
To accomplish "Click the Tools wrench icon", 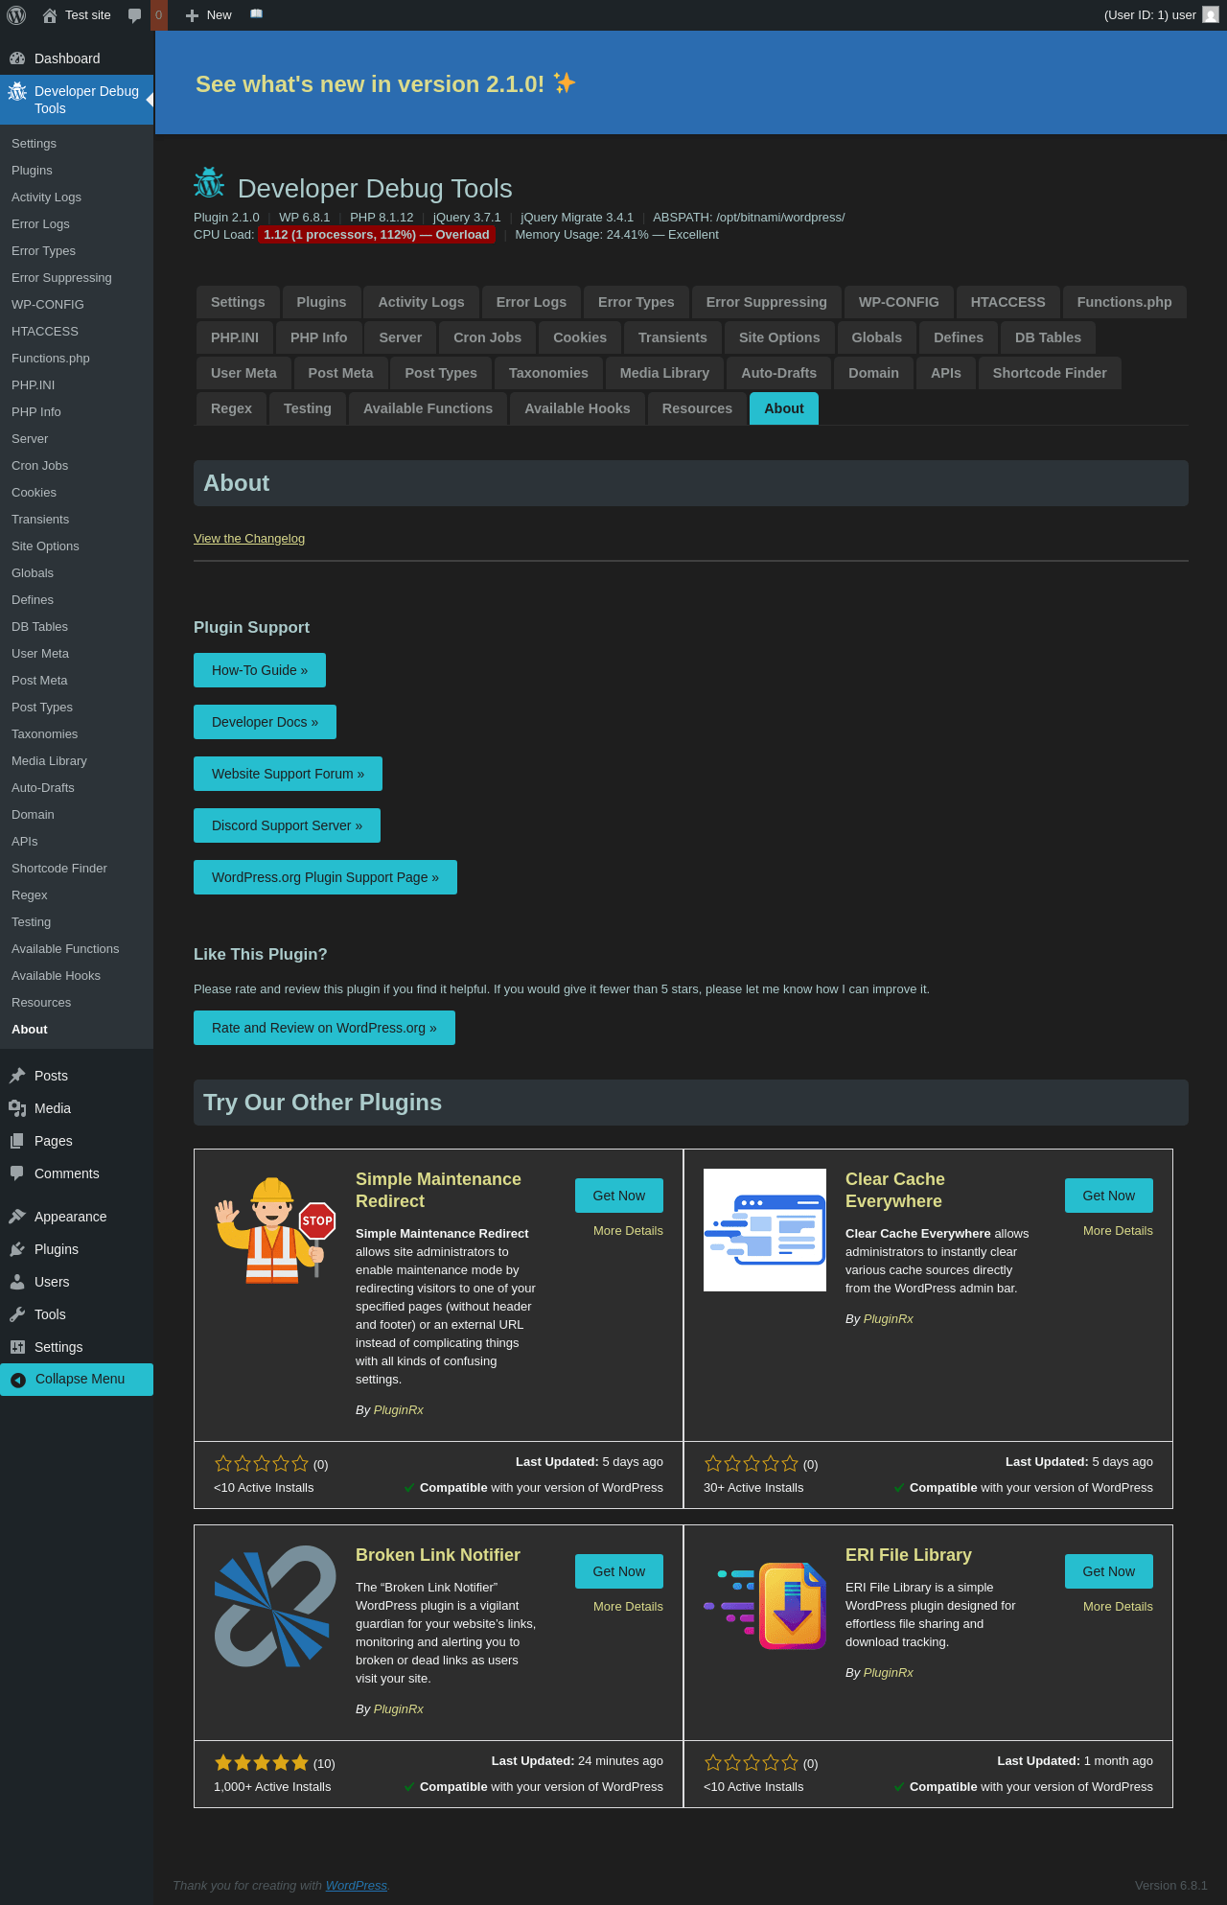I will click(17, 1314).
